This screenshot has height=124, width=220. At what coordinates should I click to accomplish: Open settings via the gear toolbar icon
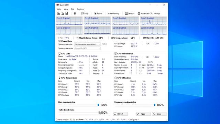click(75, 13)
